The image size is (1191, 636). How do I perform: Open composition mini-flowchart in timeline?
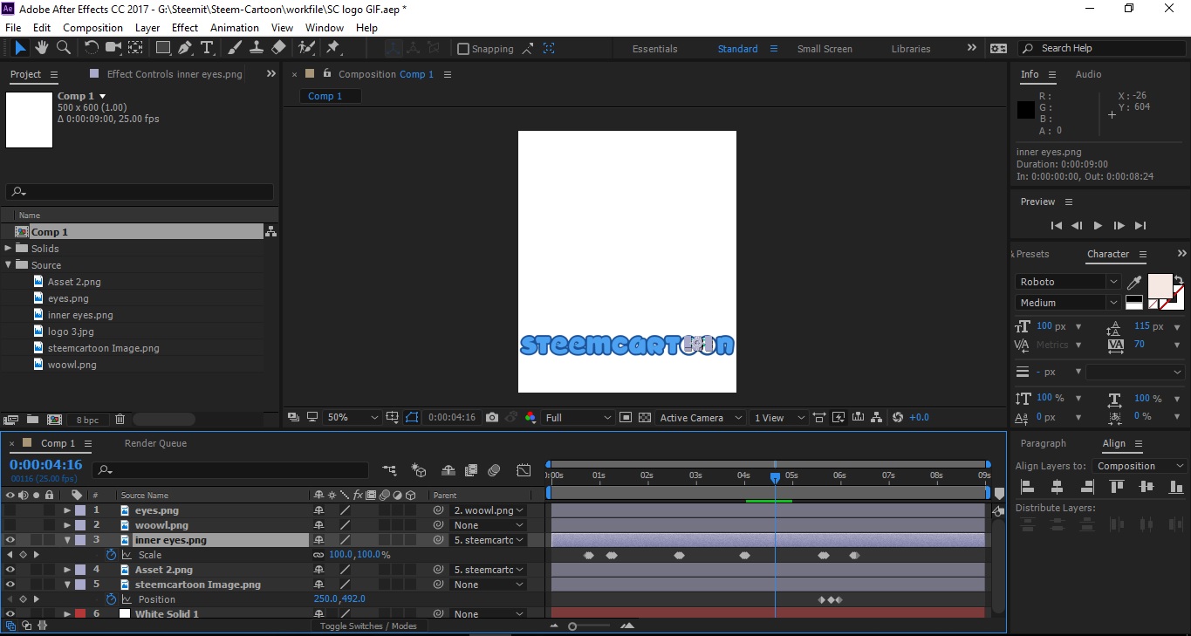tap(389, 470)
